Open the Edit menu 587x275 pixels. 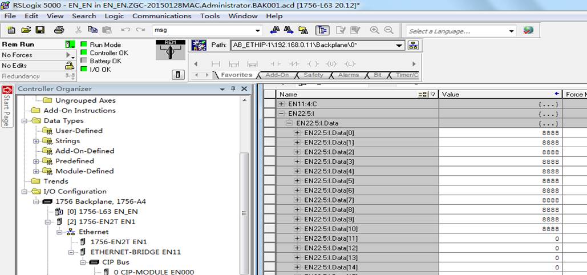[x=31, y=16]
